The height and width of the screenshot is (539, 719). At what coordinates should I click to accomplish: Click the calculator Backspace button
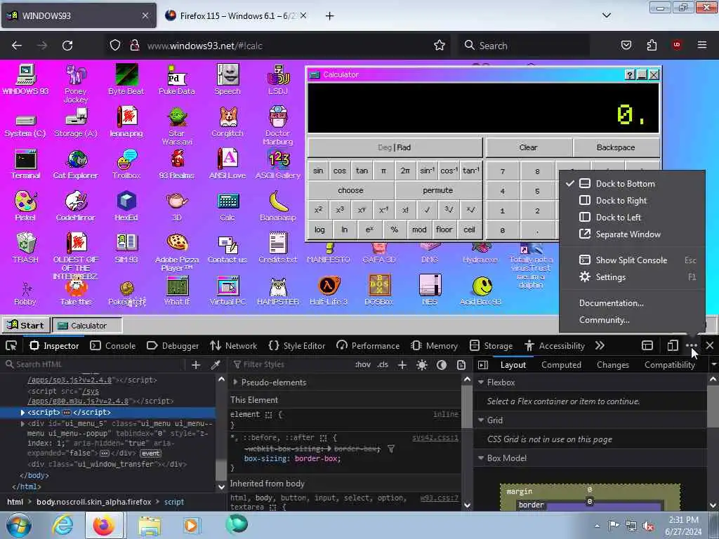[616, 147]
